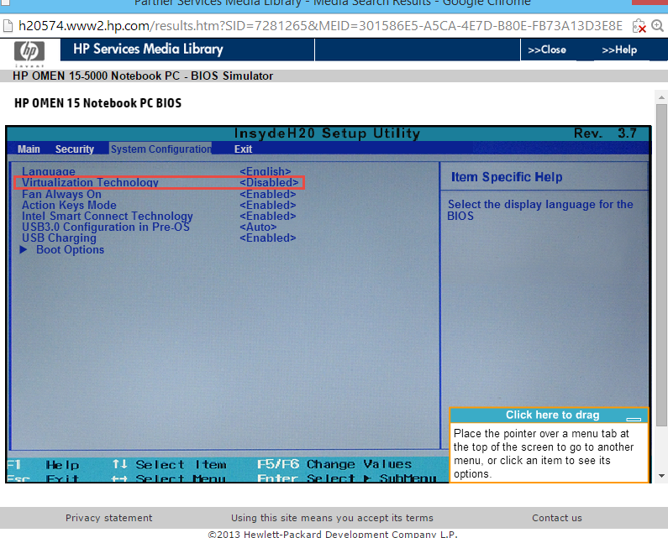The image size is (668, 538).
Task: Open the Privacy statement link
Action: 108,518
